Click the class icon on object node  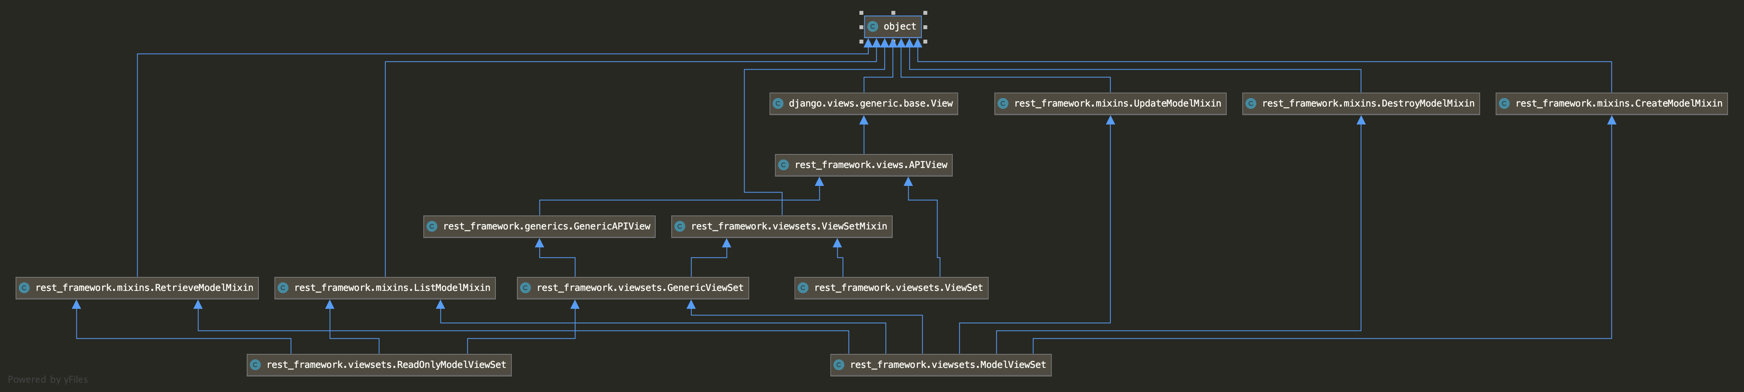(873, 26)
